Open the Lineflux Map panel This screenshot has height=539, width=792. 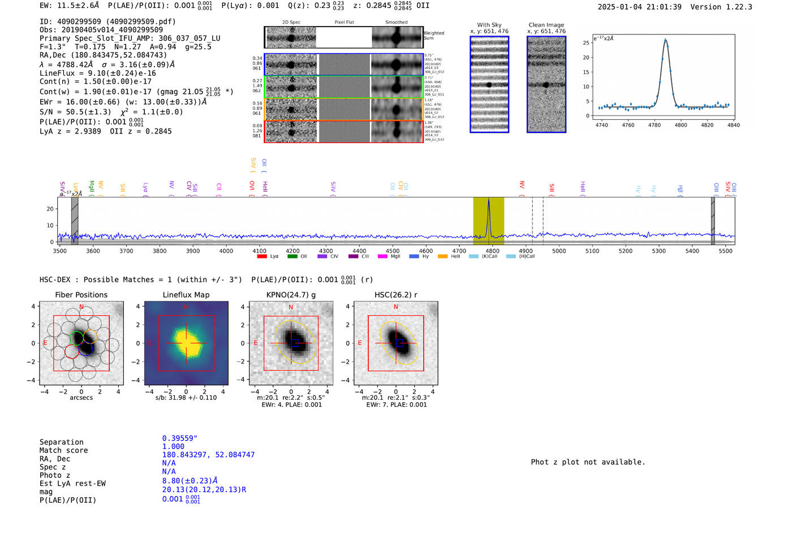tap(186, 343)
